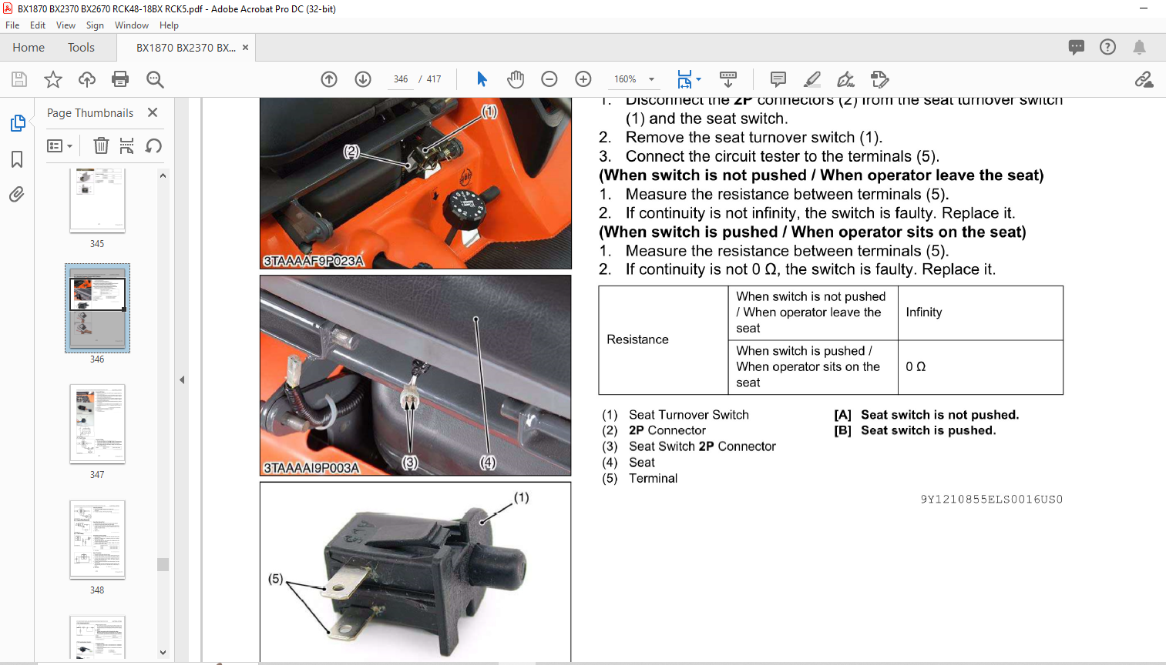This screenshot has height=665, width=1166.
Task: Collapse the navigation pane arrow
Action: tap(182, 379)
